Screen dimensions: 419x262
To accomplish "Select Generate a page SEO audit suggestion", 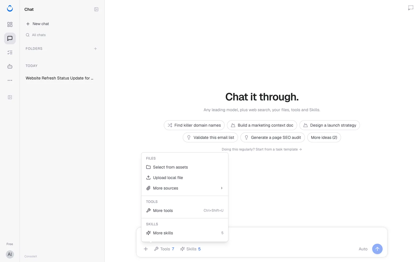I will tap(273, 137).
